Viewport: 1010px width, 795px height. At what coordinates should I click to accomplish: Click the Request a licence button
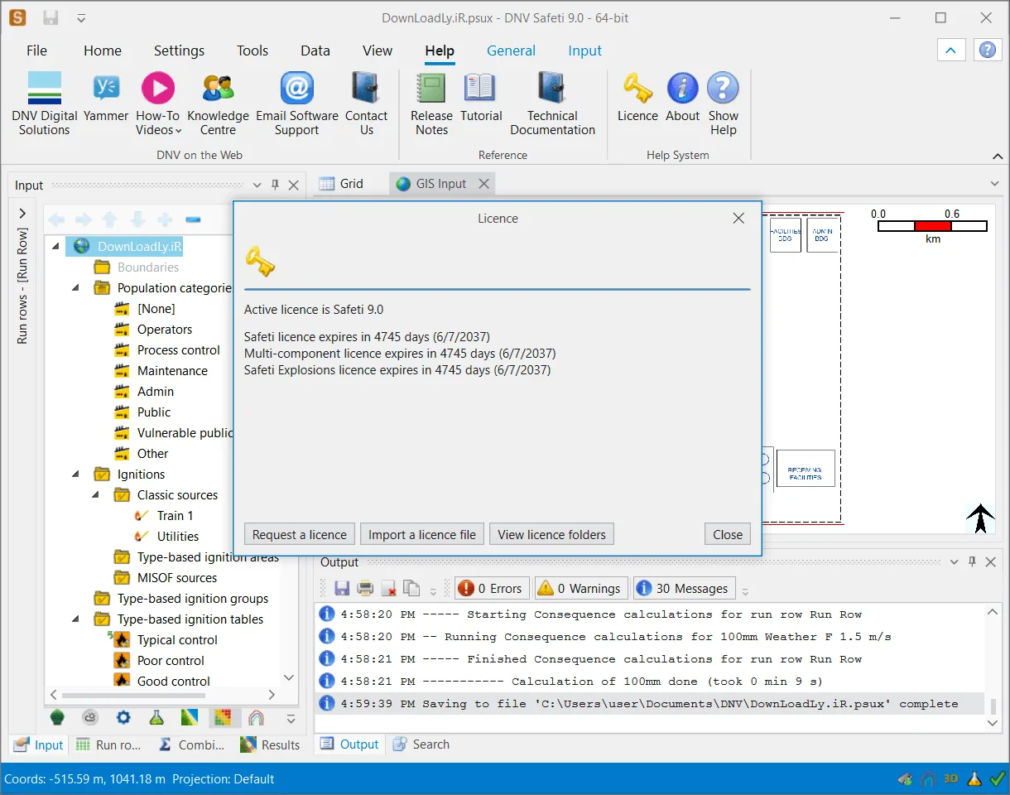300,534
